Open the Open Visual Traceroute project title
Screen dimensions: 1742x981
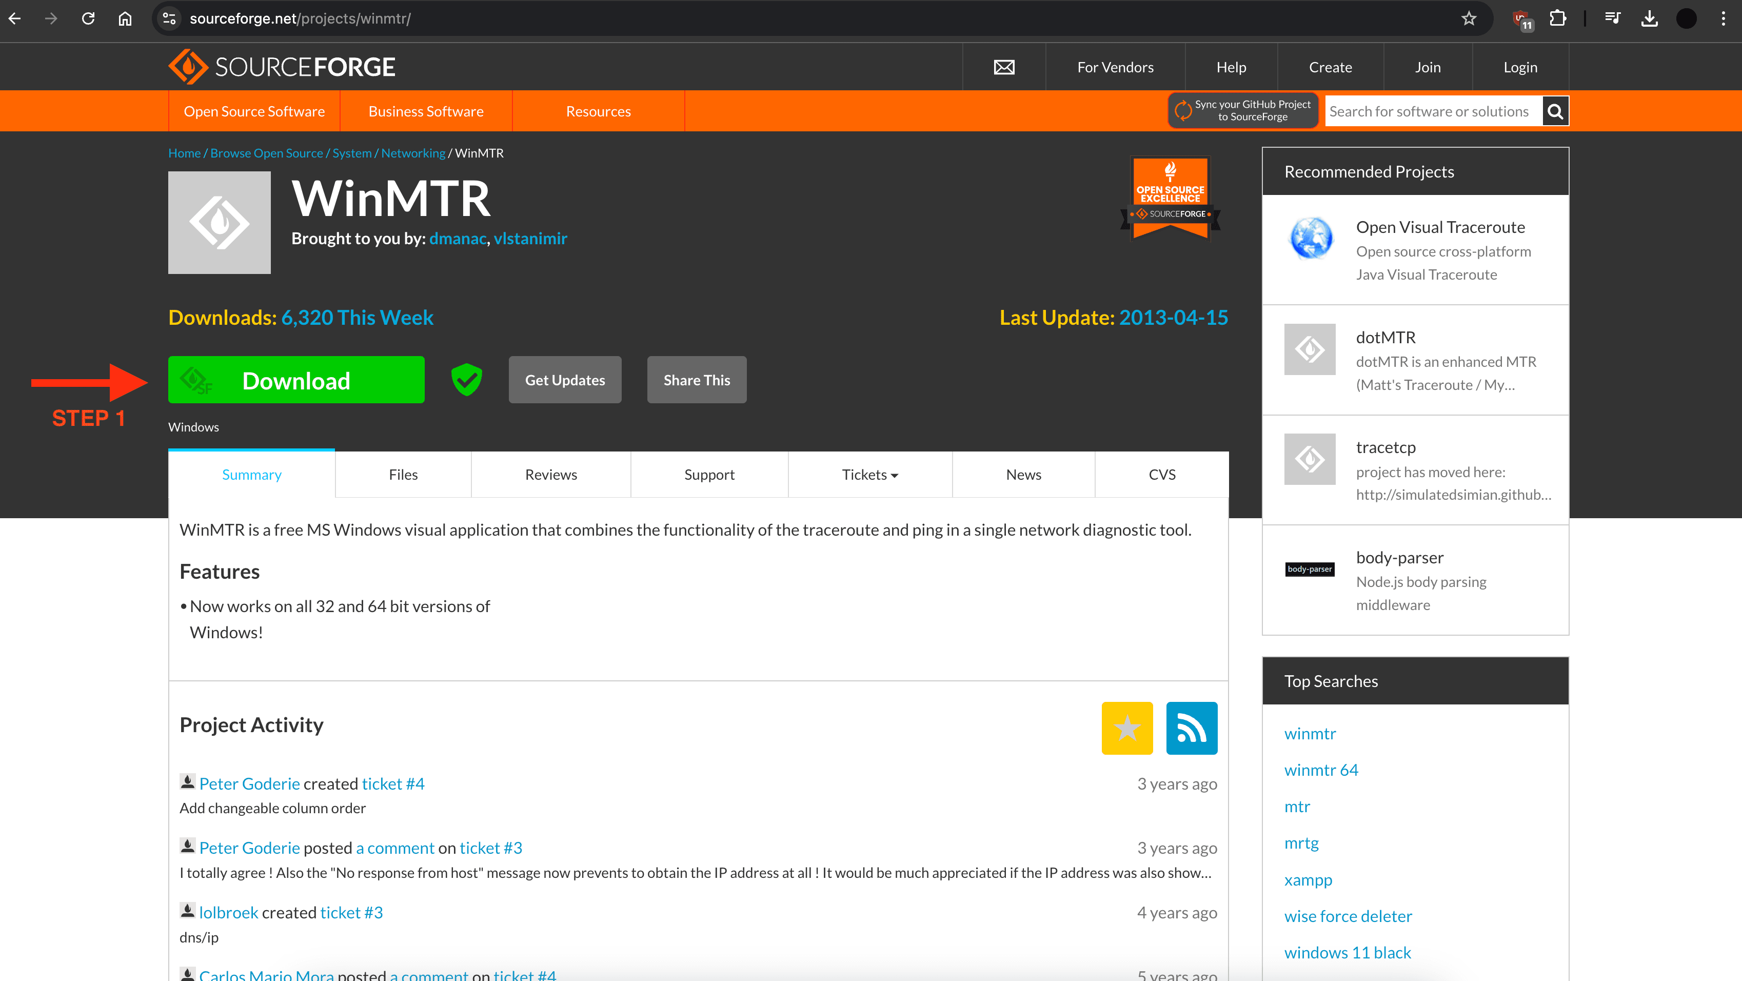click(x=1440, y=227)
